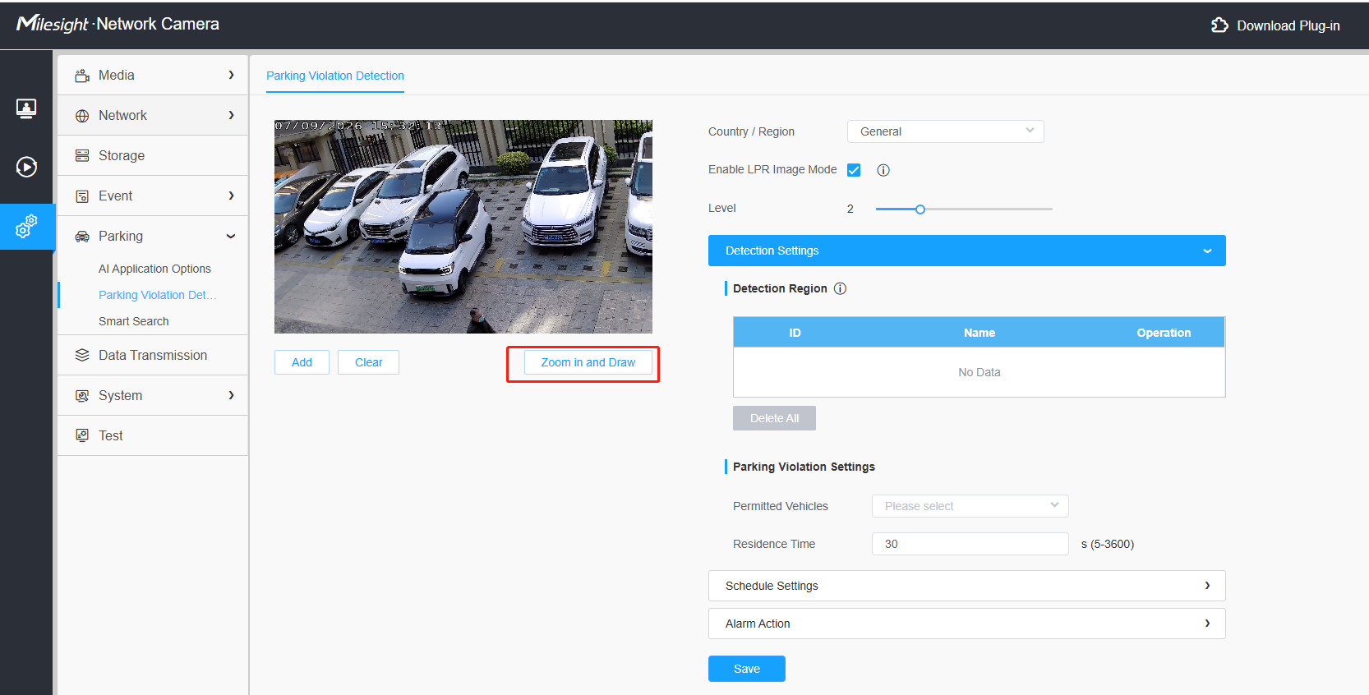Click info icon beside Detection Region
The height and width of the screenshot is (695, 1369).
tap(840, 288)
